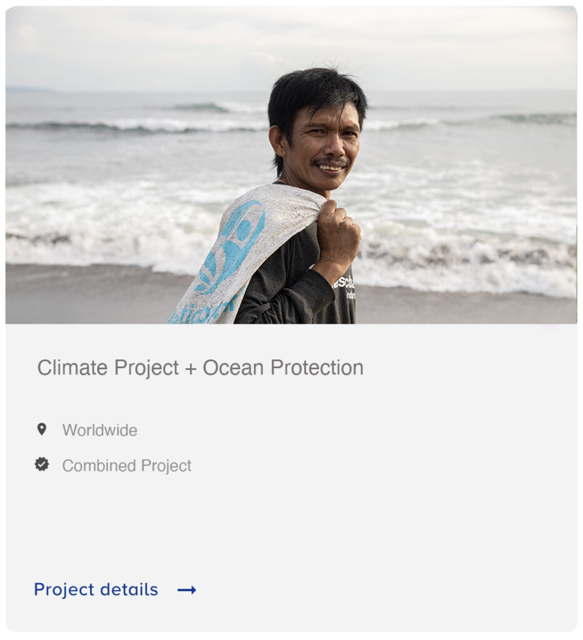
Task: Click the white text on the black shirt
Action: [x=345, y=286]
